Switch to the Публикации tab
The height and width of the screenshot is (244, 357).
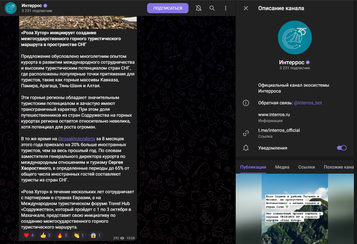[253, 167]
